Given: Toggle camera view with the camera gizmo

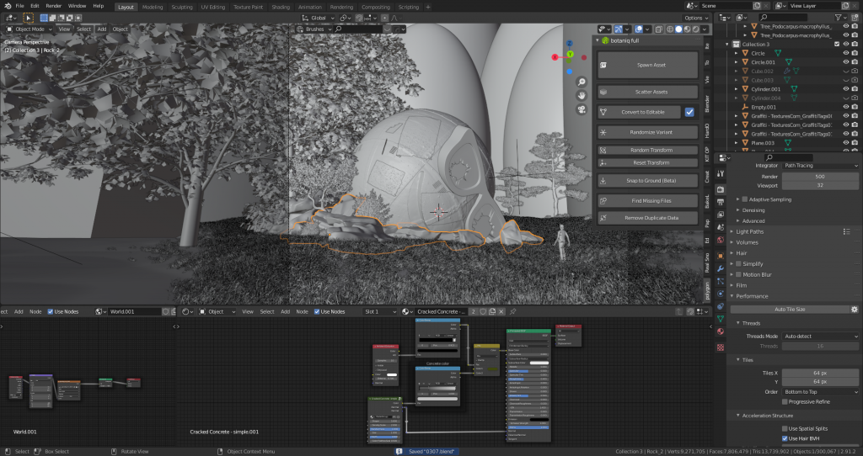Looking at the screenshot, I should 582,109.
